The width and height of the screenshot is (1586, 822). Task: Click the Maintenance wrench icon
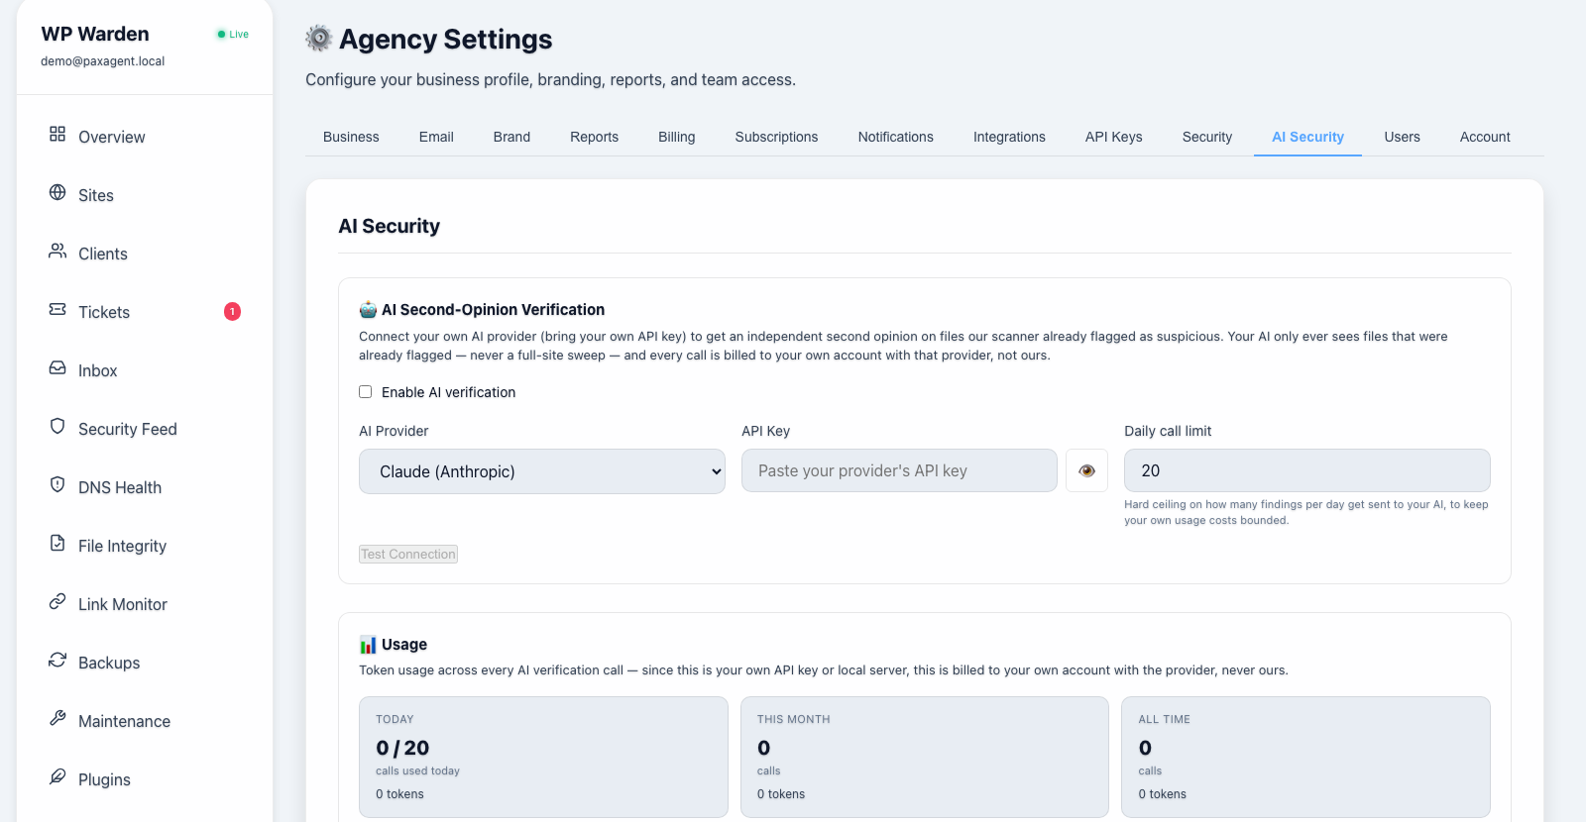click(57, 718)
